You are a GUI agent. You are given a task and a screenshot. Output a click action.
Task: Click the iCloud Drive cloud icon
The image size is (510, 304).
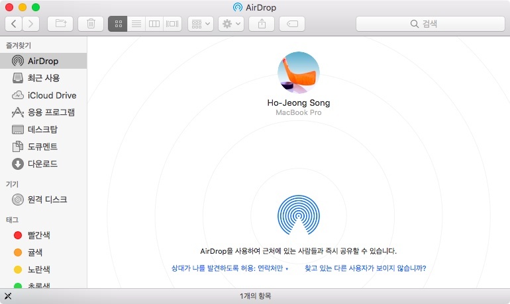18,95
